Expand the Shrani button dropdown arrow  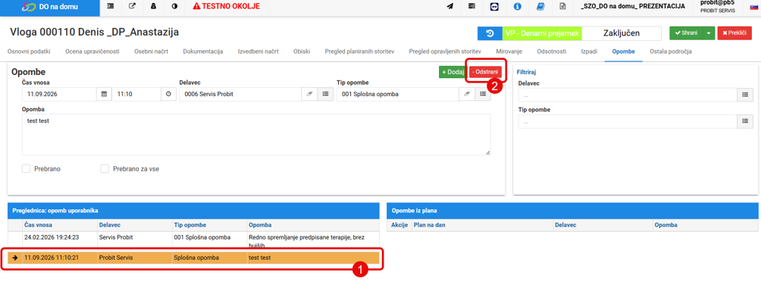pyautogui.click(x=708, y=33)
